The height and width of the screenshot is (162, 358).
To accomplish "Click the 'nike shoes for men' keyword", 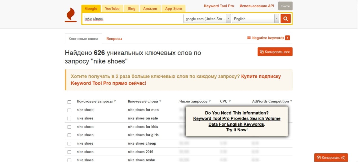I will pos(143,110).
